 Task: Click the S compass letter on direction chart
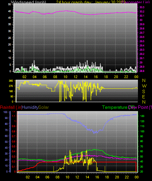point(144,91)
